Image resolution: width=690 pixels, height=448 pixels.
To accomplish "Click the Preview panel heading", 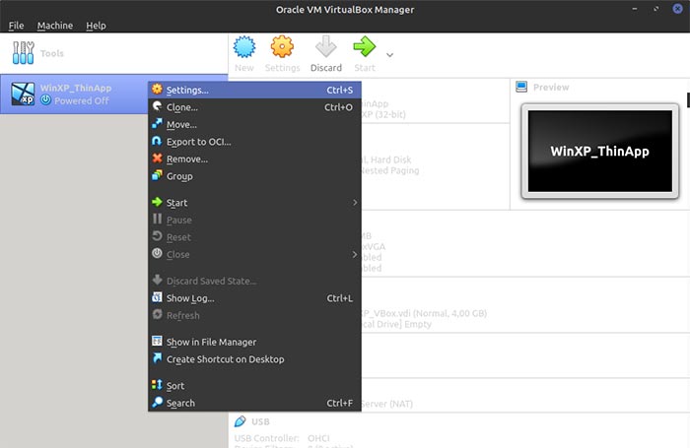I will (x=551, y=87).
